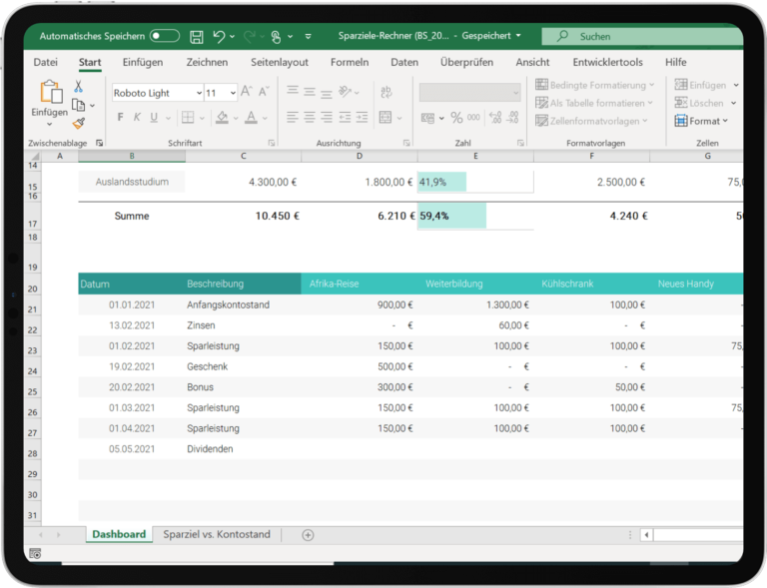Click the borders icon
The width and height of the screenshot is (767, 588).
tap(188, 118)
